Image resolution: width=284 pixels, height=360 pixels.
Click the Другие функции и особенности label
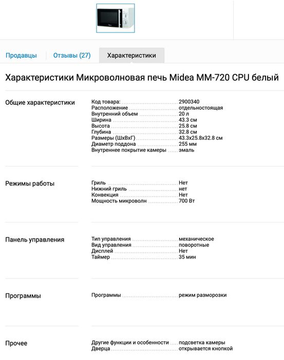pyautogui.click(x=130, y=342)
